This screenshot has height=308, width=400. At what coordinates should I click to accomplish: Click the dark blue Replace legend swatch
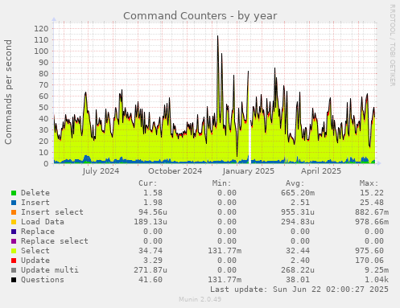pos(14,232)
